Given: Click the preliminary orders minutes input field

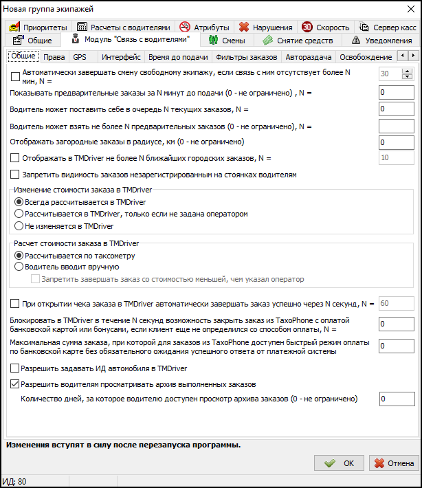Looking at the screenshot, I should pos(396,93).
